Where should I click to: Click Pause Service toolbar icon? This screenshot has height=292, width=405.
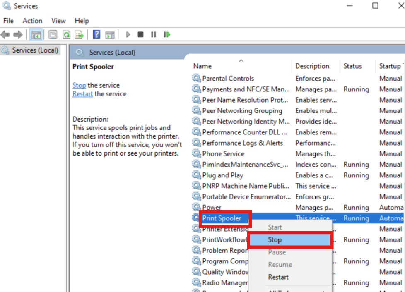point(153,35)
